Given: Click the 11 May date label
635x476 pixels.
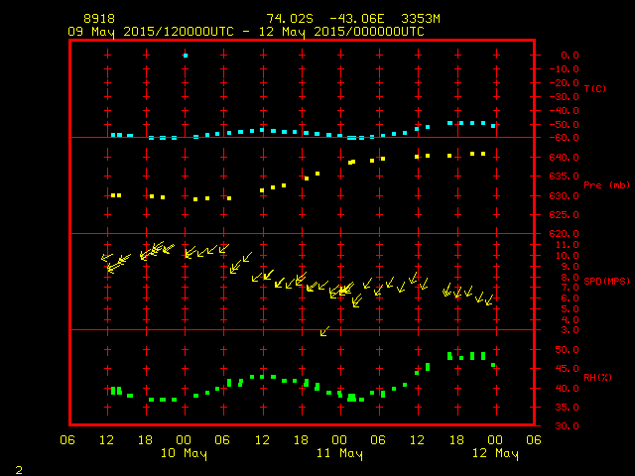Looking at the screenshot, I should point(339,453).
